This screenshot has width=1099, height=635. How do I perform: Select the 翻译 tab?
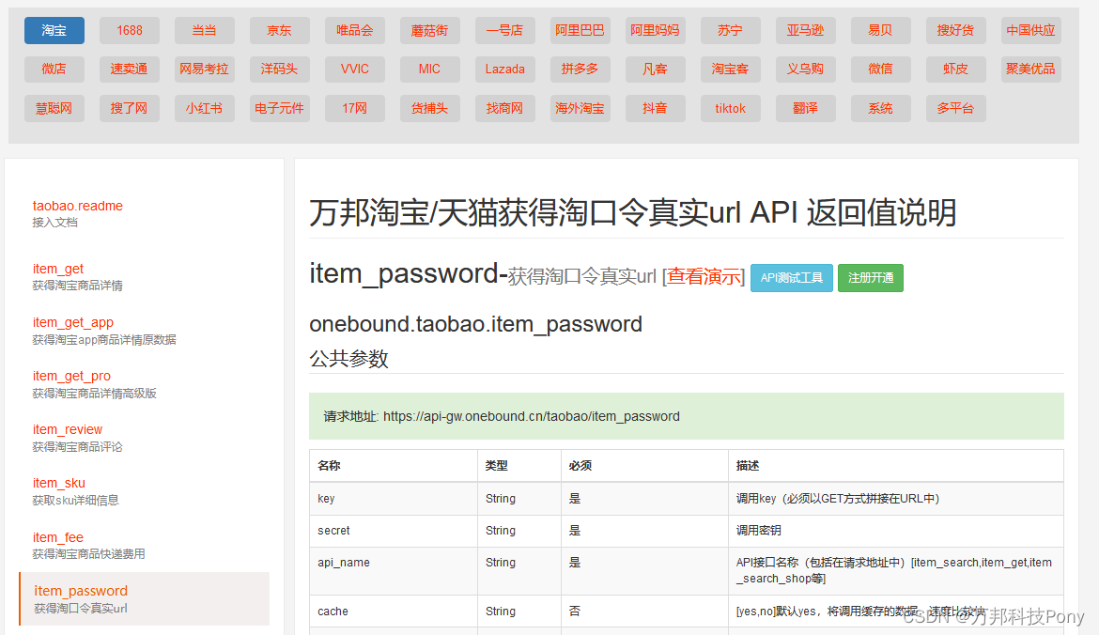[805, 108]
